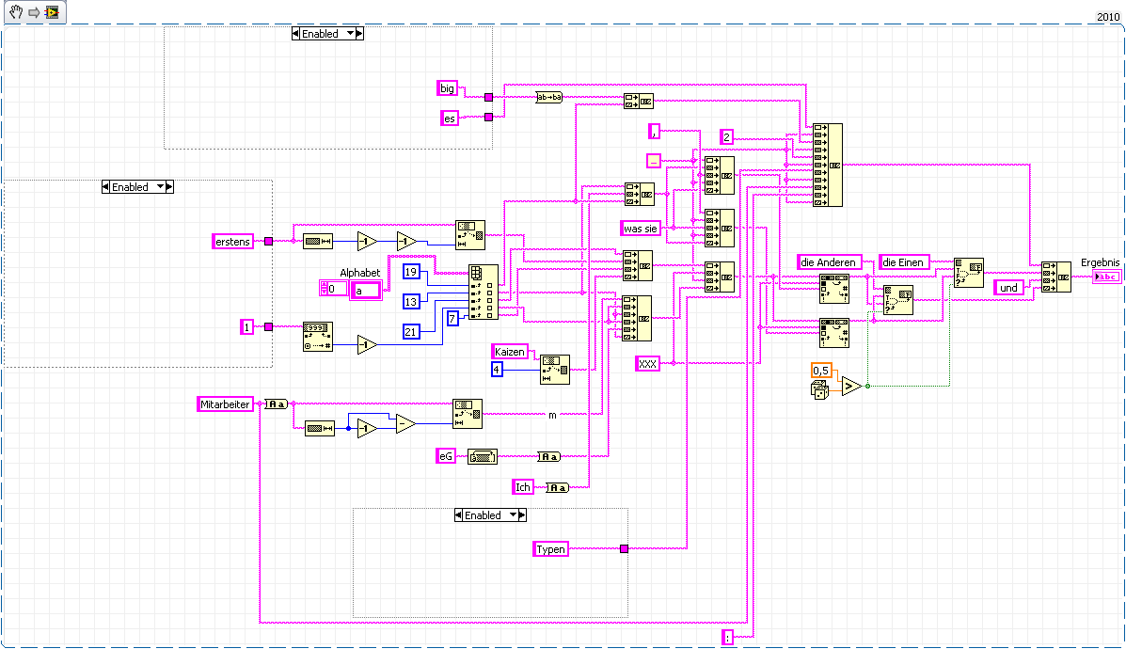Click the 'und' string constant
This screenshot has width=1126, height=649.
(1009, 288)
